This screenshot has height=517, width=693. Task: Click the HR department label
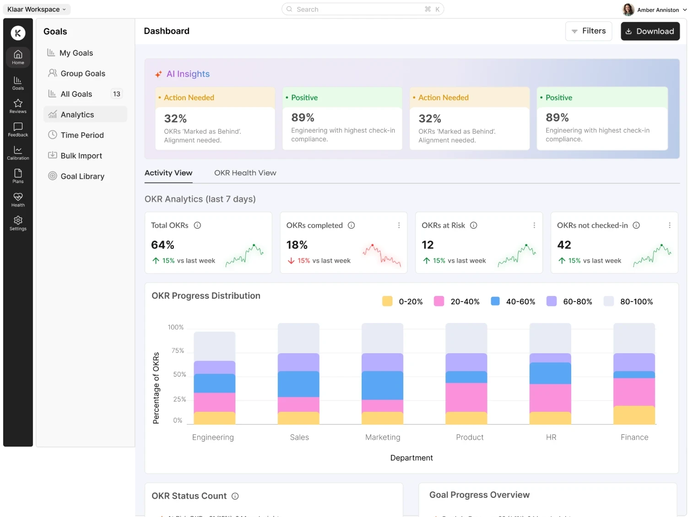[551, 437]
